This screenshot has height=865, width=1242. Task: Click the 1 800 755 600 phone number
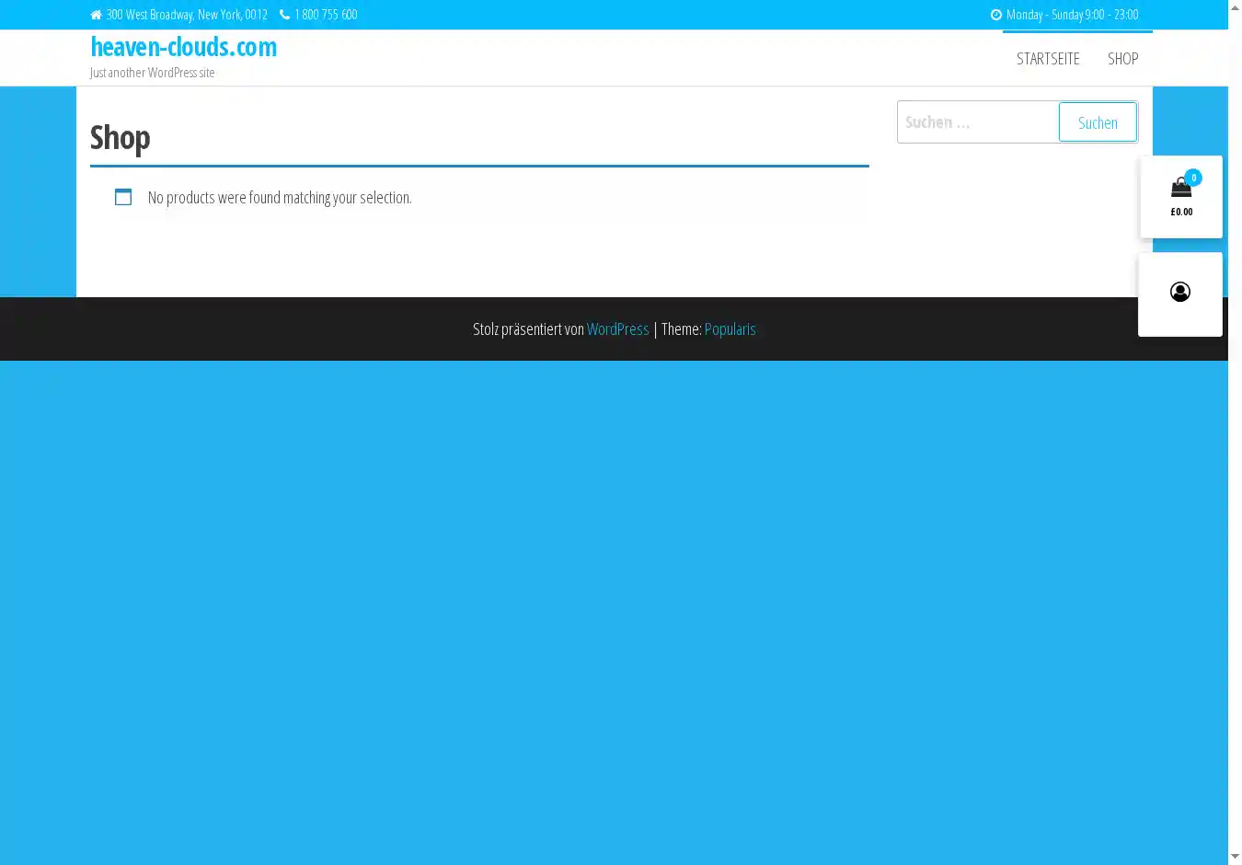click(x=326, y=15)
